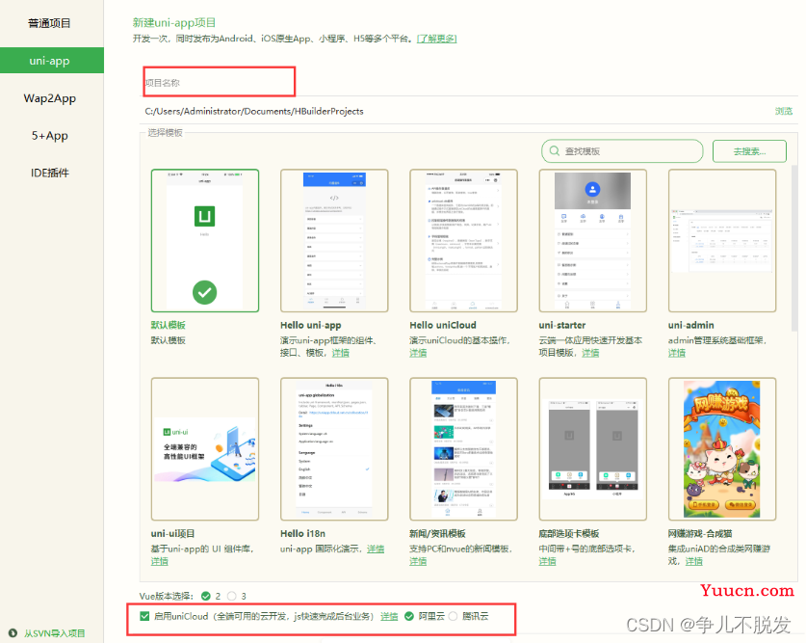Click the 从SVN导入项目 link

(x=55, y=633)
